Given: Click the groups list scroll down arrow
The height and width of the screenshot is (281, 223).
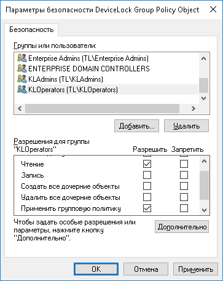Looking at the screenshot, I should point(203,98).
